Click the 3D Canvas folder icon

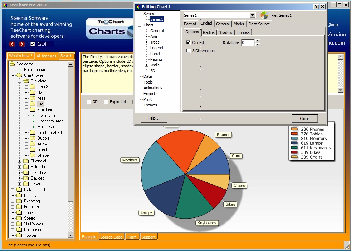pos(19,224)
